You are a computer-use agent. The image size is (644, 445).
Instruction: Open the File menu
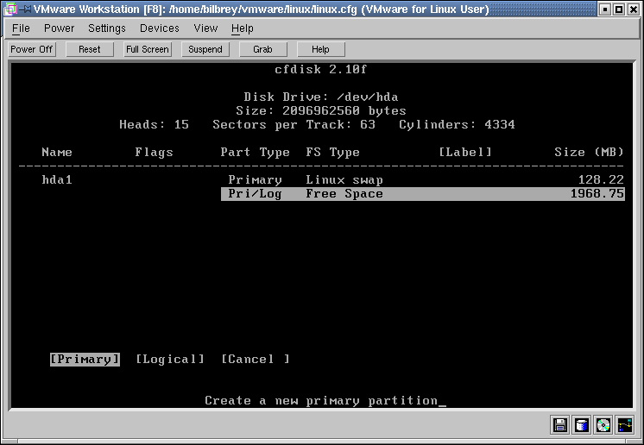click(21, 28)
